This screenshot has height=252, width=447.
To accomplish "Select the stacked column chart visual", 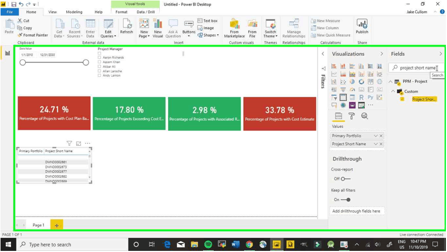I will tap(343, 66).
